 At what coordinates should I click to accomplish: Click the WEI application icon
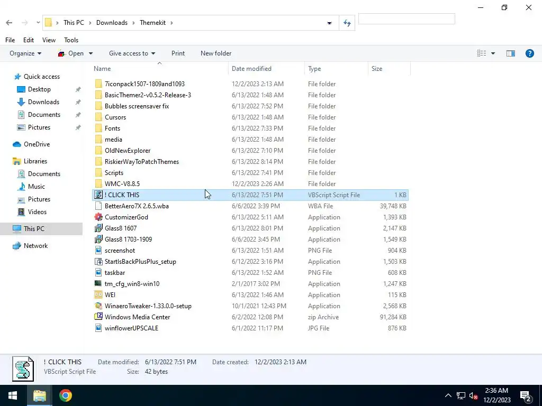click(x=98, y=295)
